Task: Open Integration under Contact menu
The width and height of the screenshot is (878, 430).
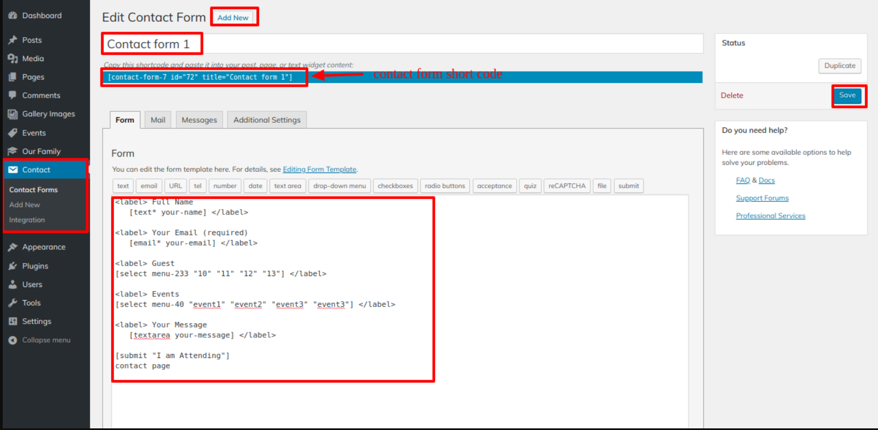Action: (x=27, y=220)
